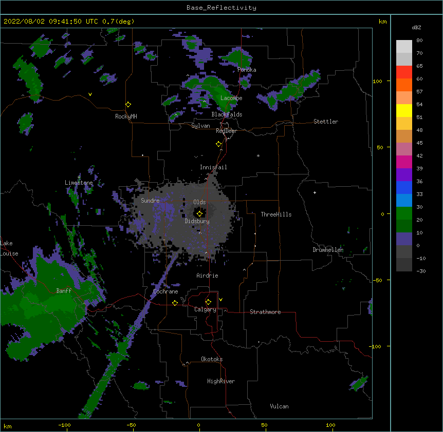This screenshot has width=443, height=432.
Task: Pick the purple 36-39 dBZ legend color
Action: [x=404, y=175]
